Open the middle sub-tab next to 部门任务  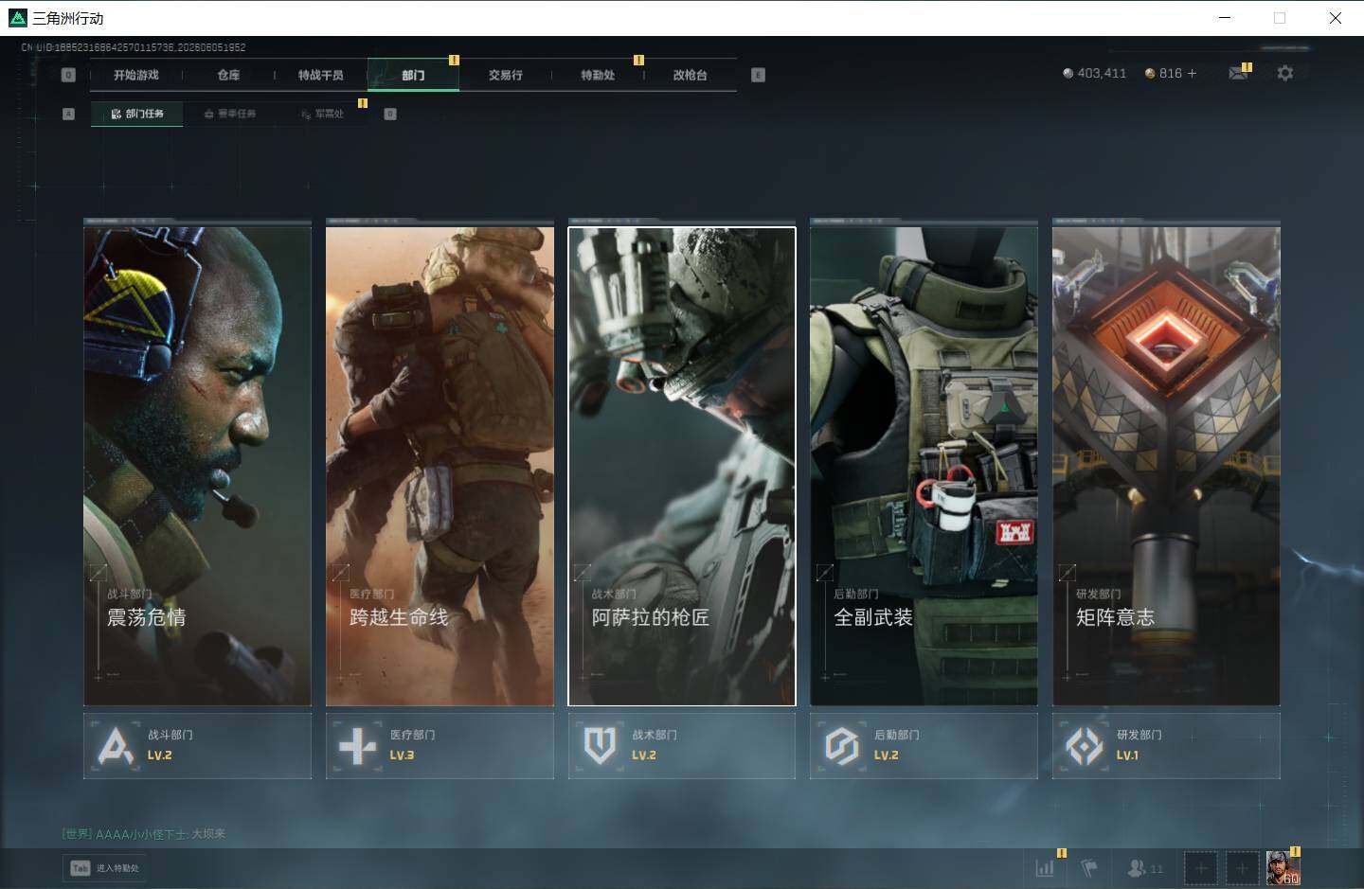[x=230, y=114]
